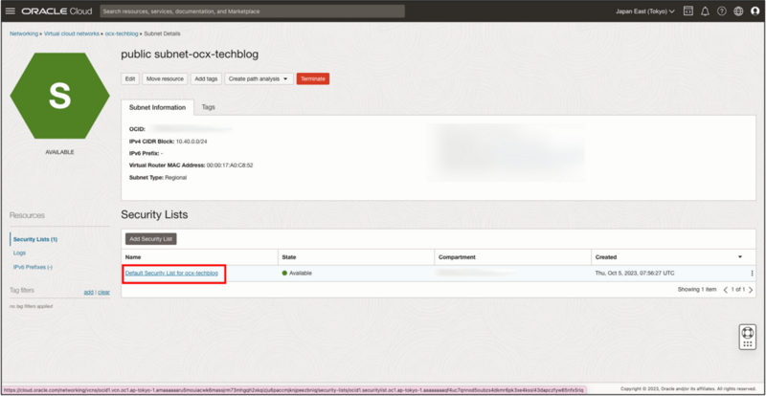Click the Available state cell
Image resolution: width=766 pixels, height=396 pixels.
(297, 273)
